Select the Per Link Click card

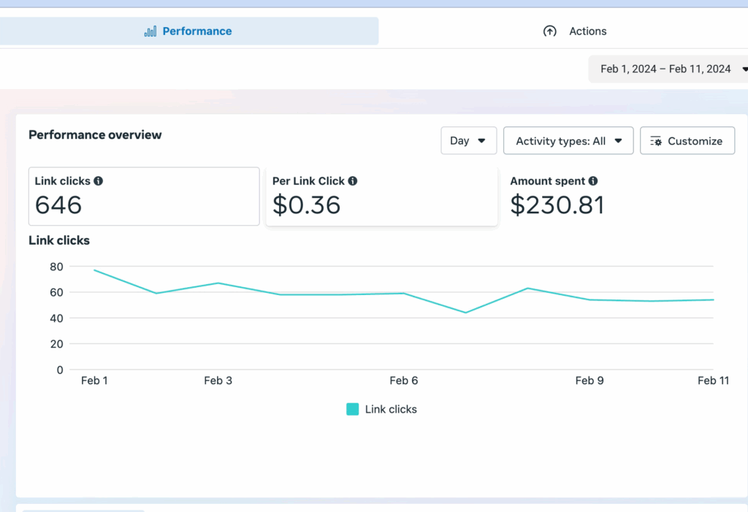click(383, 196)
